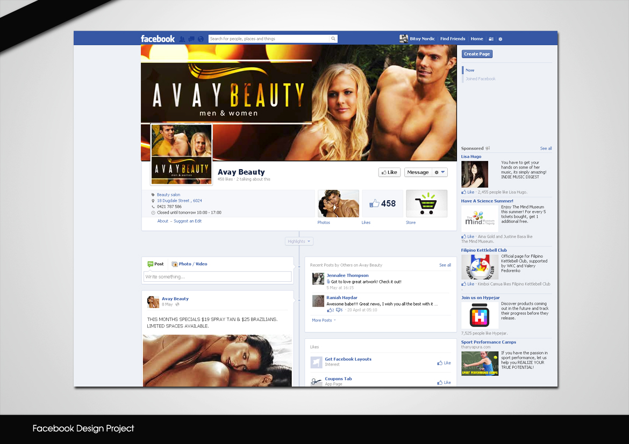Screen dimensions: 629x444
Task: Click the Create Page button
Action: 477,54
